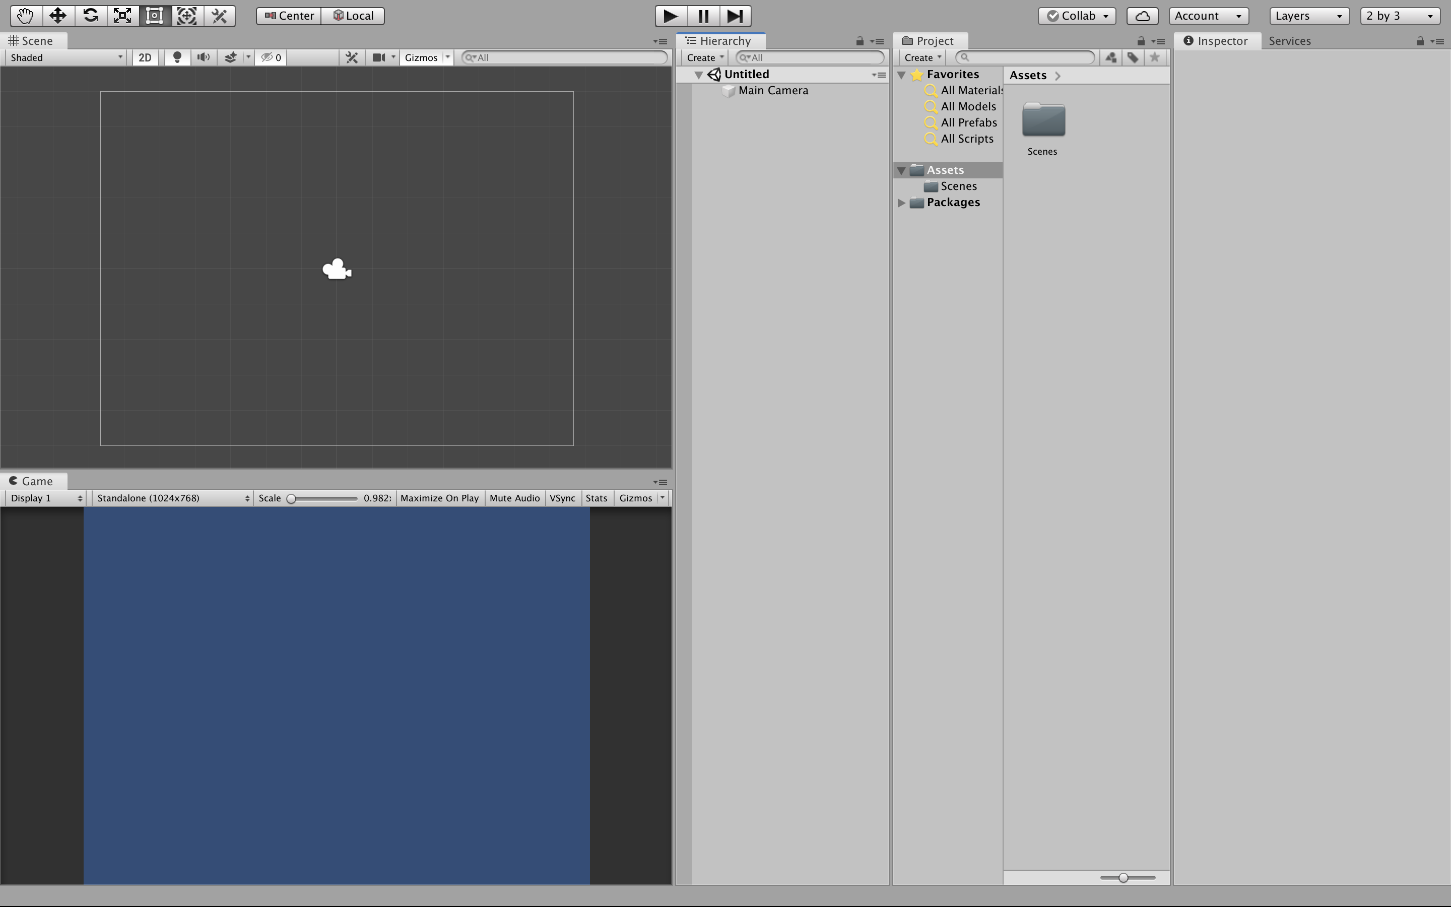
Task: Open scene component tools icon
Action: point(352,57)
